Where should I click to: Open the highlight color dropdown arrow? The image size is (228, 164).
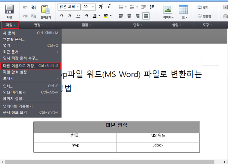(x=111, y=16)
